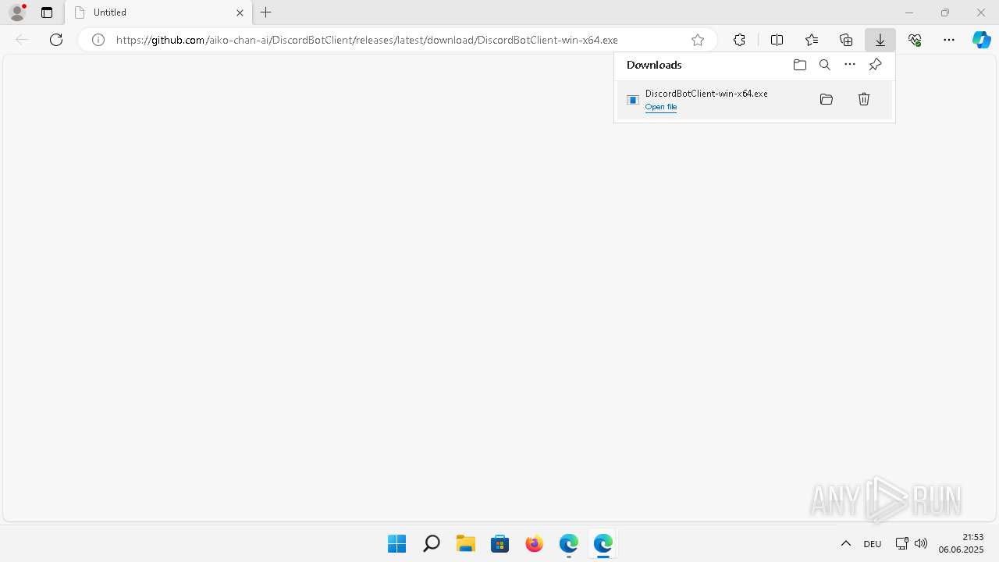Screen dimensions: 999x562
Task: Open the browser profile icon
Action: click(x=17, y=12)
